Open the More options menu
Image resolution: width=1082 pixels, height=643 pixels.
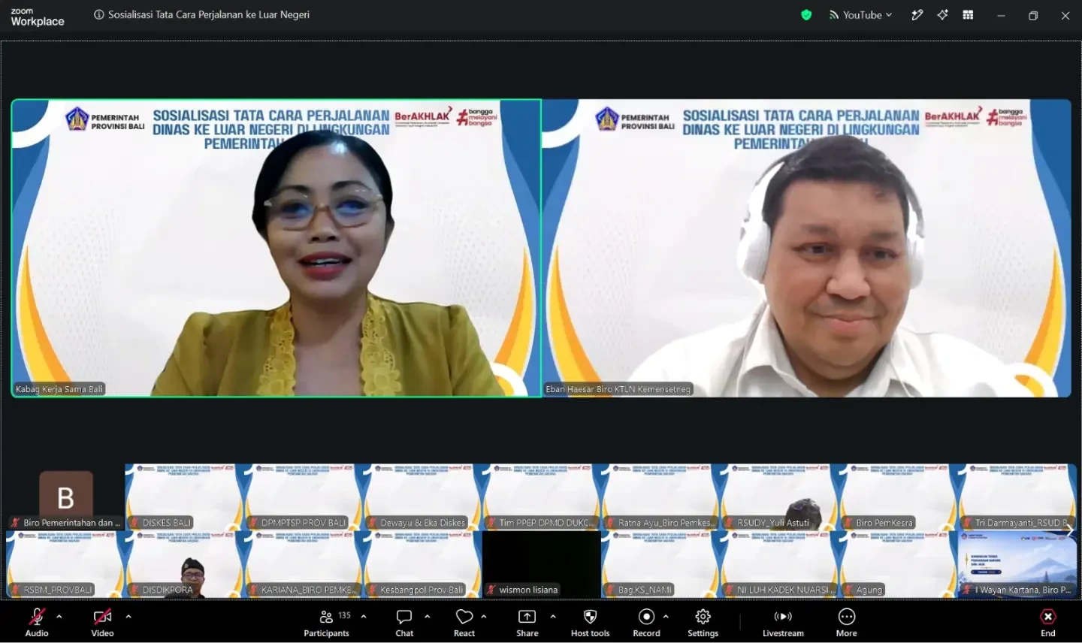click(847, 623)
